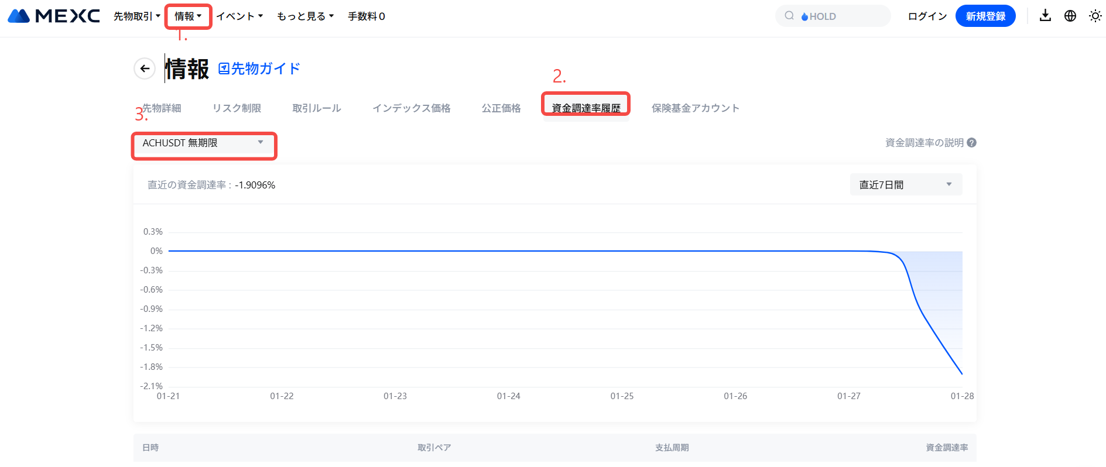This screenshot has width=1106, height=467.
Task: Open the 先物ガイド guide link
Action: [259, 68]
